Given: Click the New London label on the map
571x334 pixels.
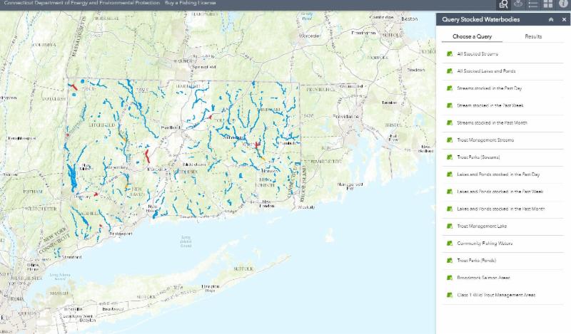Looking at the screenshot, I should point(267,204).
